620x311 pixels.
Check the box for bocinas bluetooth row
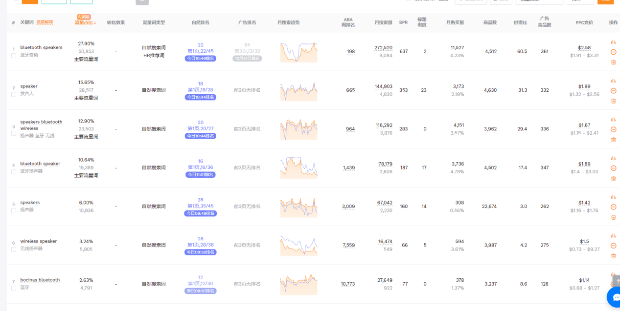click(14, 288)
